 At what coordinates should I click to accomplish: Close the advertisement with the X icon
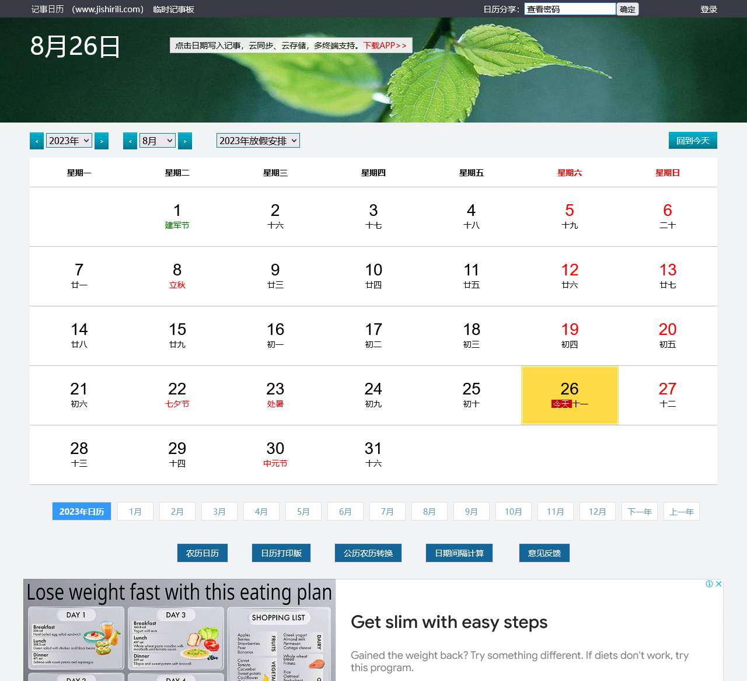[x=718, y=584]
